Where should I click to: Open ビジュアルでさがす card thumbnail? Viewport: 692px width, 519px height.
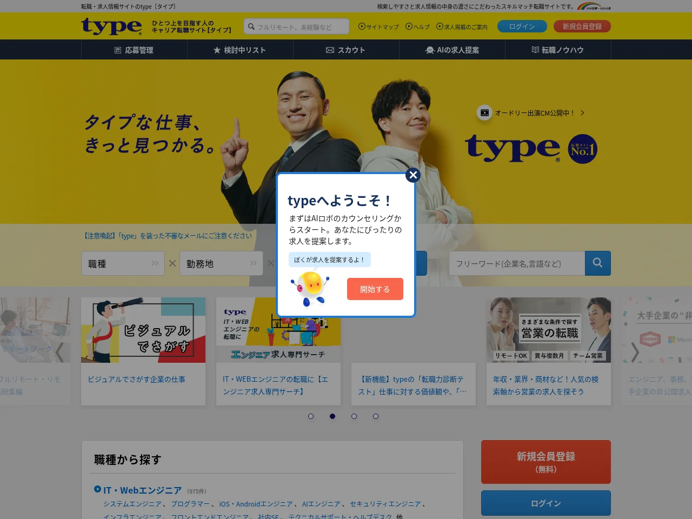(143, 330)
